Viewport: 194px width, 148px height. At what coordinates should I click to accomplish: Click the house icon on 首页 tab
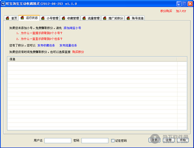click(x=8, y=18)
